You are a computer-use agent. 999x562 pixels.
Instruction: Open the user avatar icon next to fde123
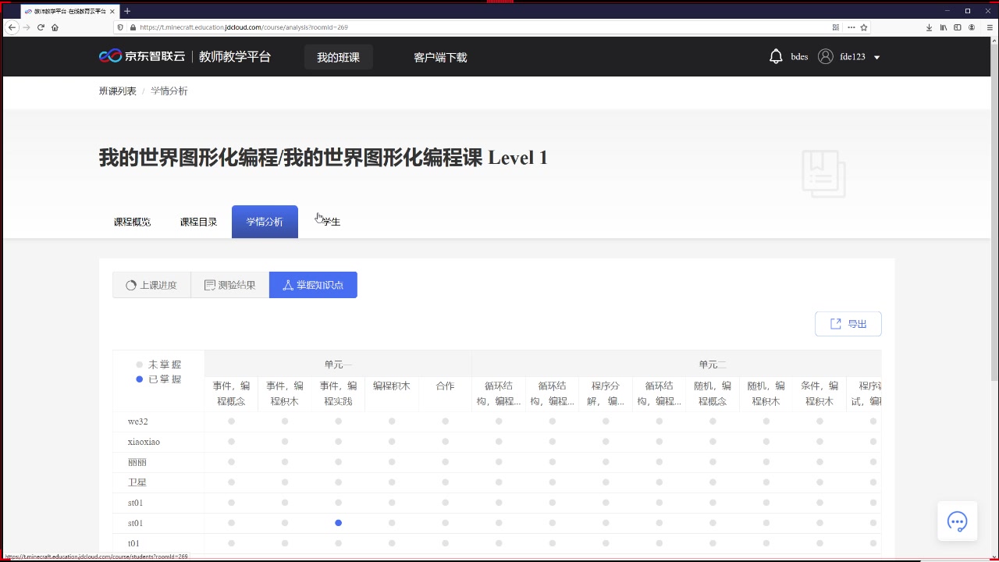825,56
